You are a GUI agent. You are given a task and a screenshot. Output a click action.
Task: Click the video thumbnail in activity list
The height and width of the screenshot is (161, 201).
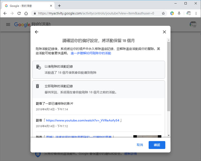pos(147,136)
